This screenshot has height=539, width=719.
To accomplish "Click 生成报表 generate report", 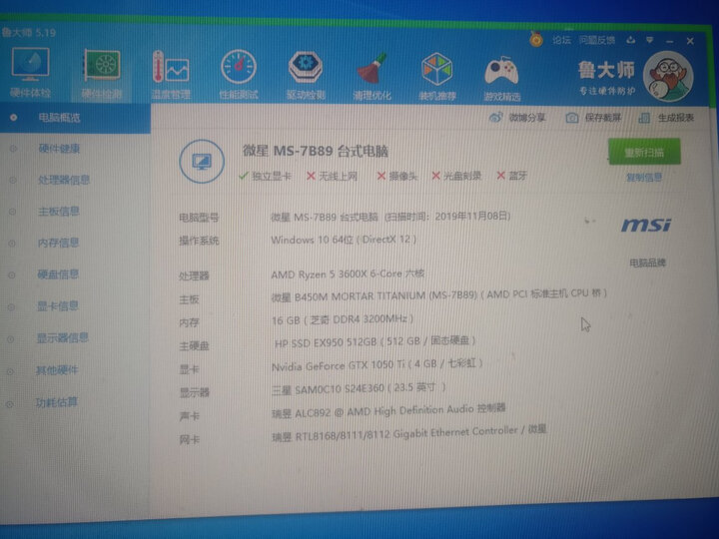I will click(x=666, y=118).
